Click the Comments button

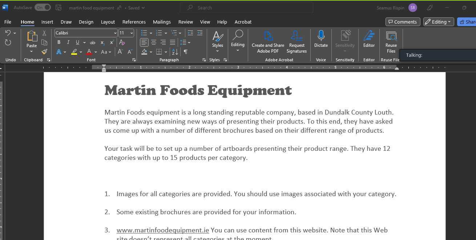(403, 22)
